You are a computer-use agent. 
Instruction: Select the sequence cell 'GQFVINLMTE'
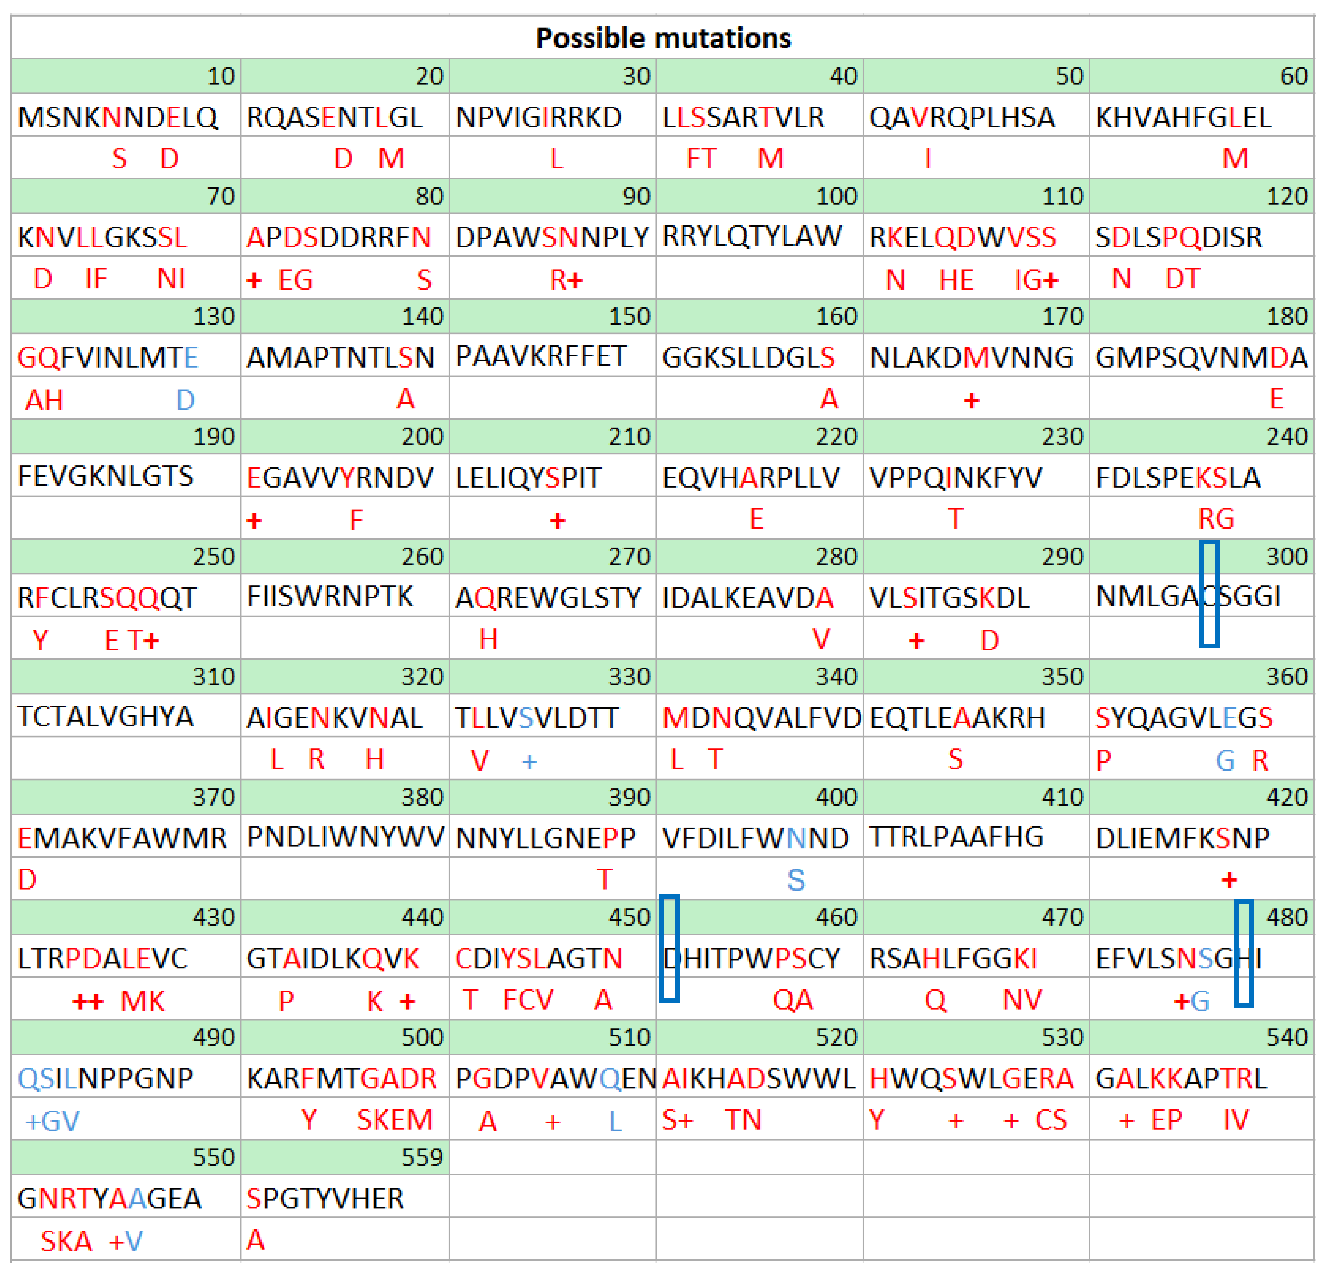(x=108, y=357)
